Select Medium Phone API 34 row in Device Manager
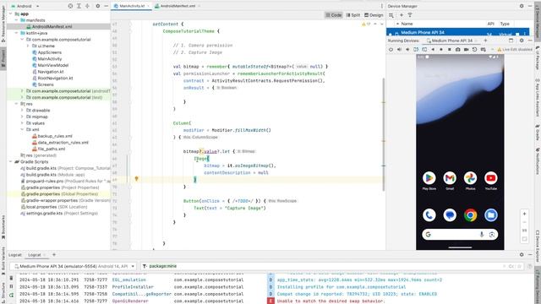Image resolution: width=541 pixels, height=304 pixels. (x=458, y=32)
